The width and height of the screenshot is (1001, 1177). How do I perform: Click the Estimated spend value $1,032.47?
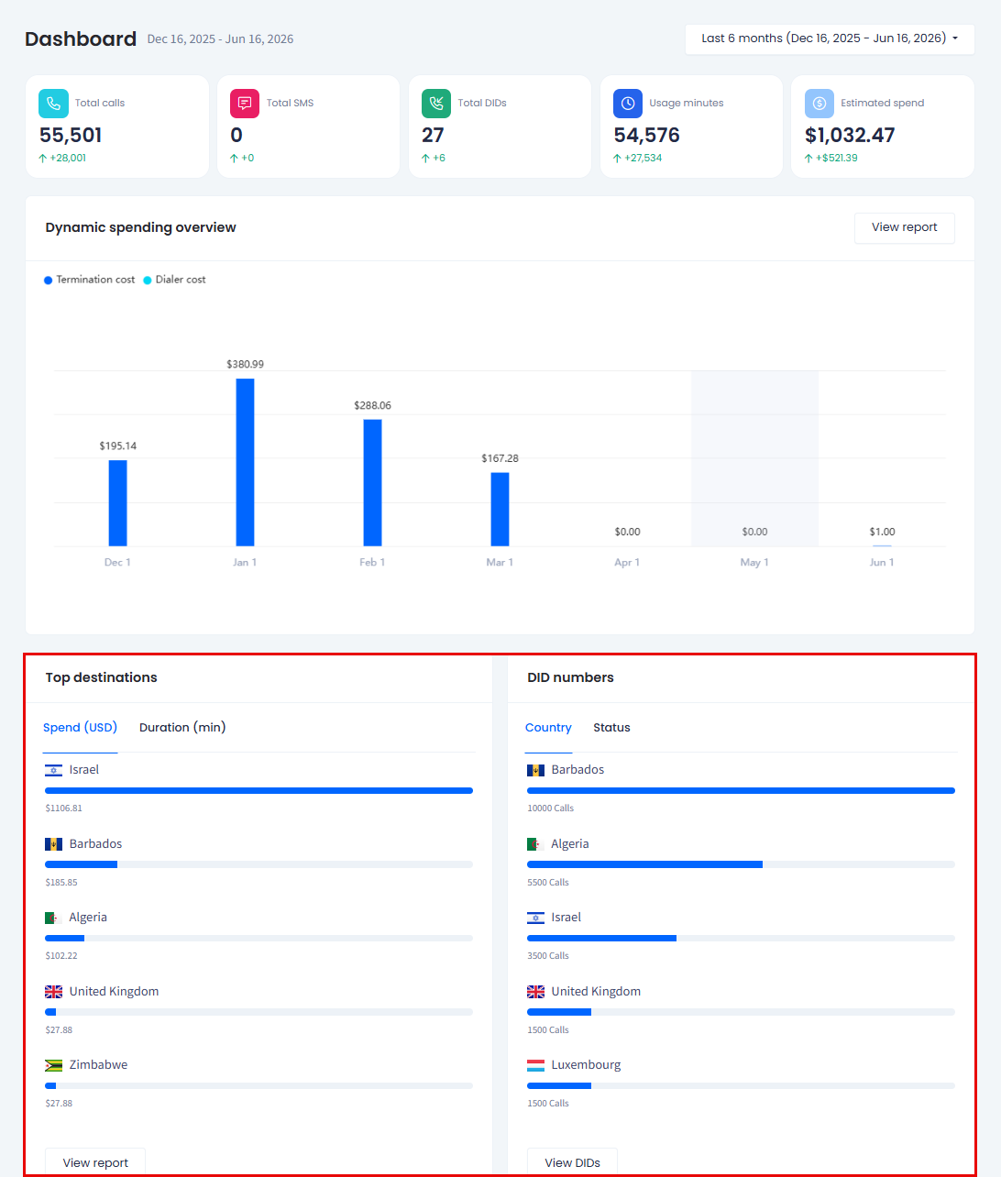850,136
